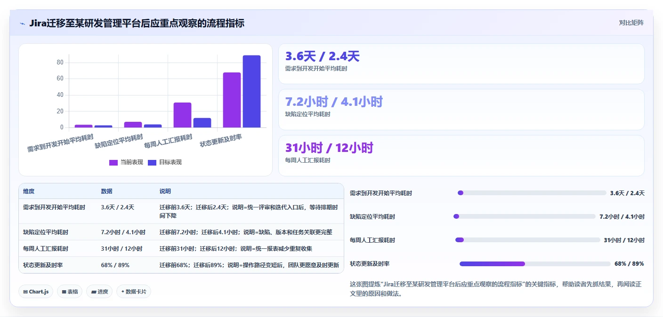663x317 pixels.
Task: Click the 需求到开发开始平均耗时 progress bar
Action: (532, 193)
